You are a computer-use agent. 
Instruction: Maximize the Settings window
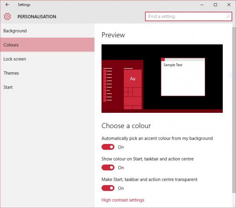216,5
